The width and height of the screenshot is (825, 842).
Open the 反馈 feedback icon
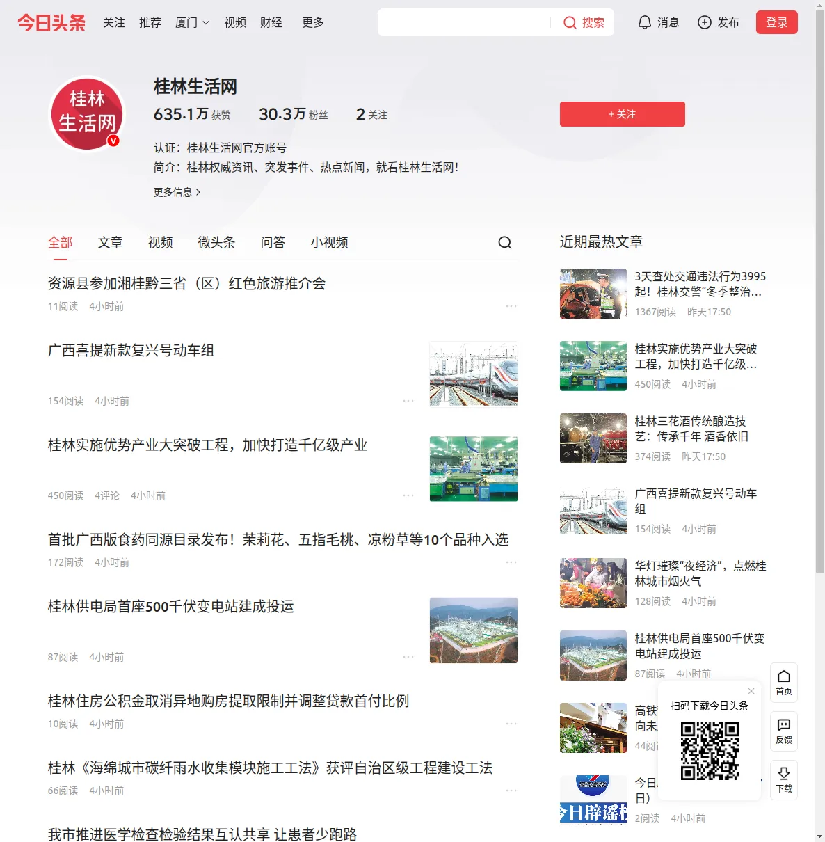point(784,731)
